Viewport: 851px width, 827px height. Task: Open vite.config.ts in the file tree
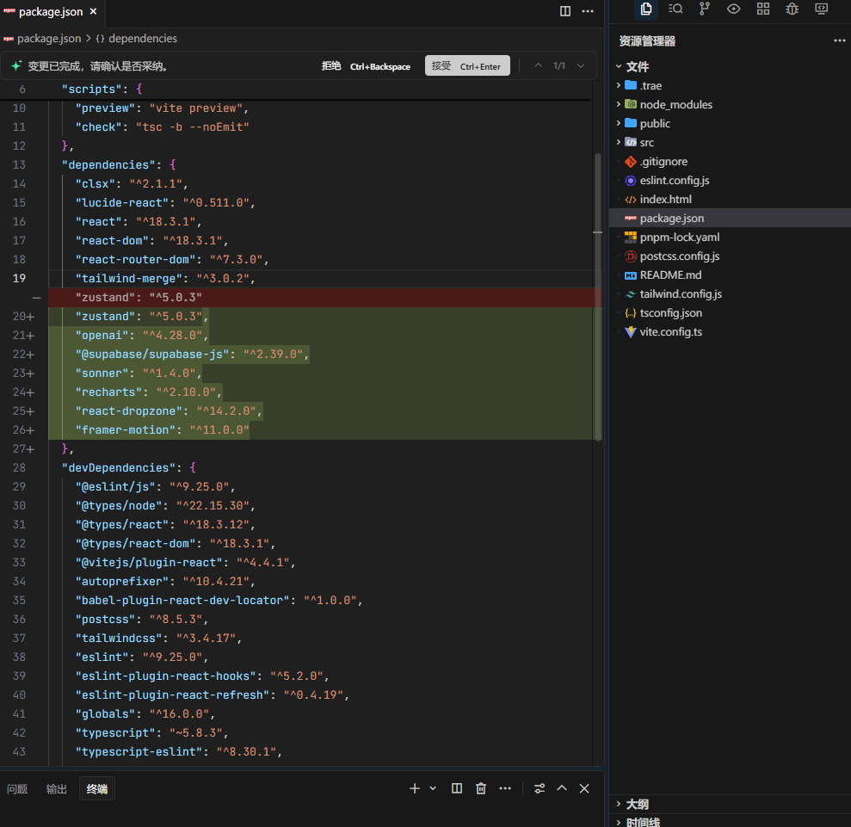(670, 331)
